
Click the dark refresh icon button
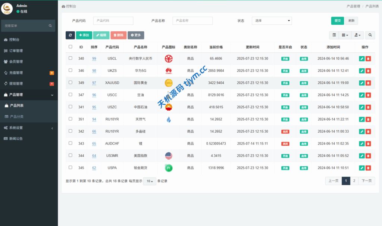70,35
